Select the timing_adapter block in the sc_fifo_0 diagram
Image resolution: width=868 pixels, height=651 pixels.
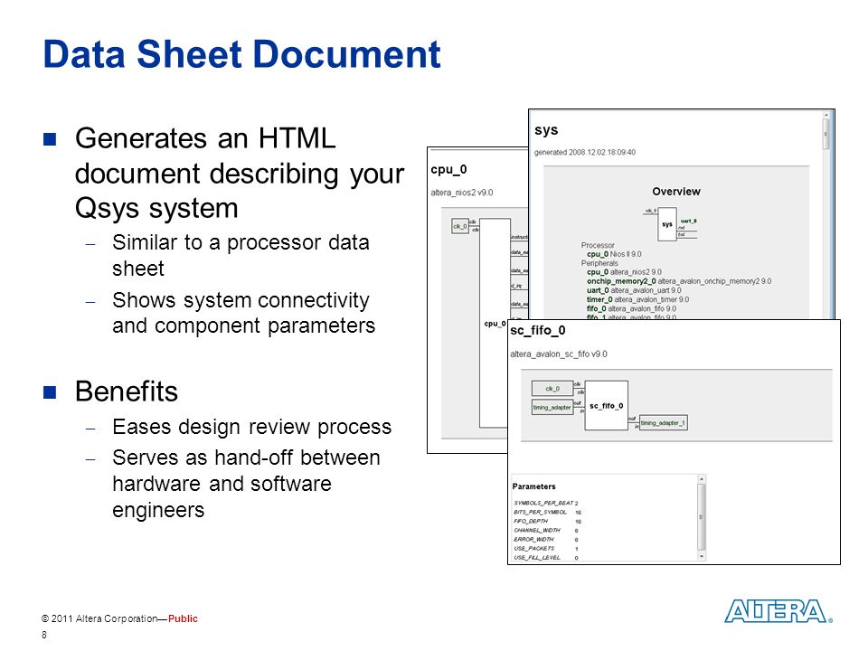[x=552, y=408]
